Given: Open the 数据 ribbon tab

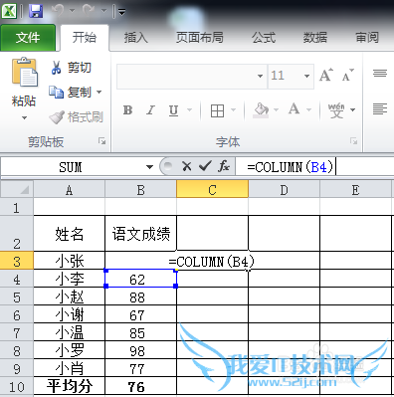Looking at the screenshot, I should coord(314,38).
